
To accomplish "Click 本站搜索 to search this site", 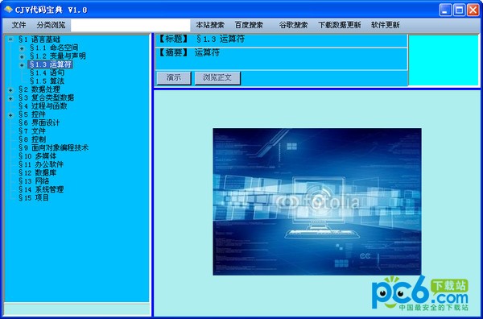I will coord(210,25).
